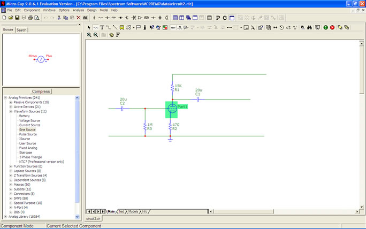Viewport: 366px width, 229px height.
Task: Click the zoom out magnifier icon
Action: click(96, 35)
